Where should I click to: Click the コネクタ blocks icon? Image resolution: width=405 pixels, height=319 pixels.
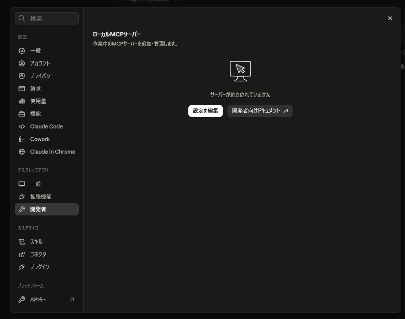point(22,254)
